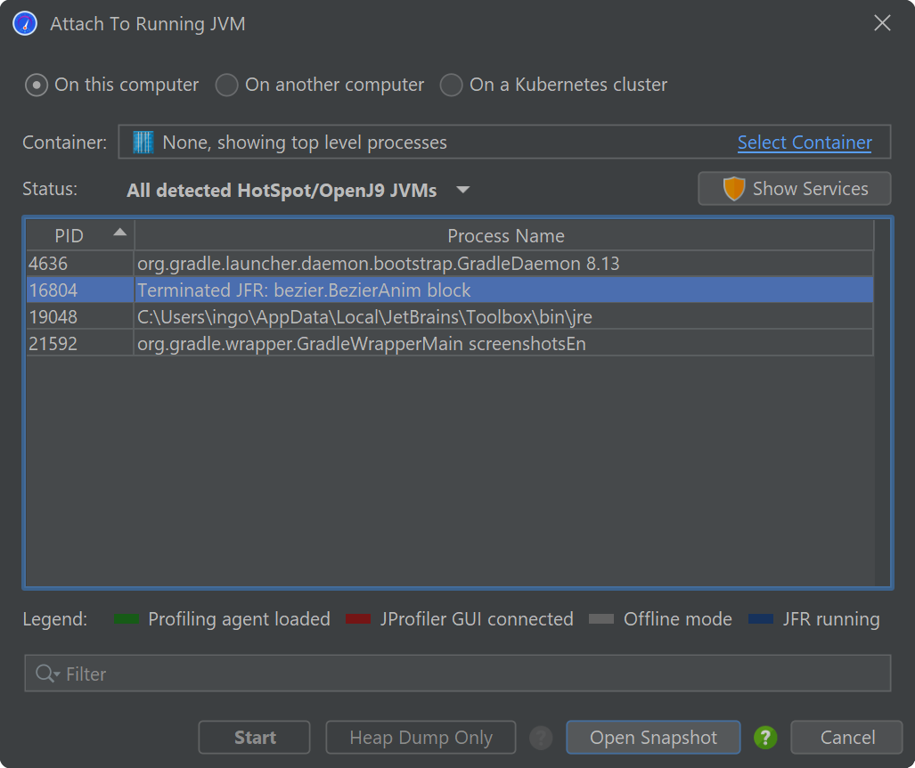This screenshot has height=768, width=915.
Task: Click the Show Services button
Action: [794, 189]
